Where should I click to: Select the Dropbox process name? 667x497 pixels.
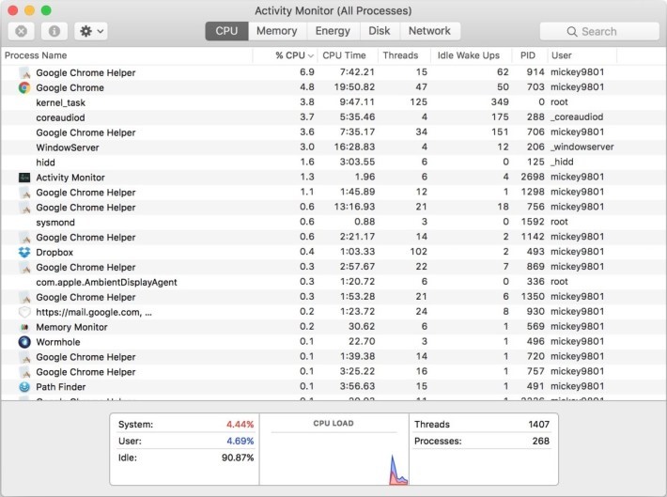pos(54,253)
